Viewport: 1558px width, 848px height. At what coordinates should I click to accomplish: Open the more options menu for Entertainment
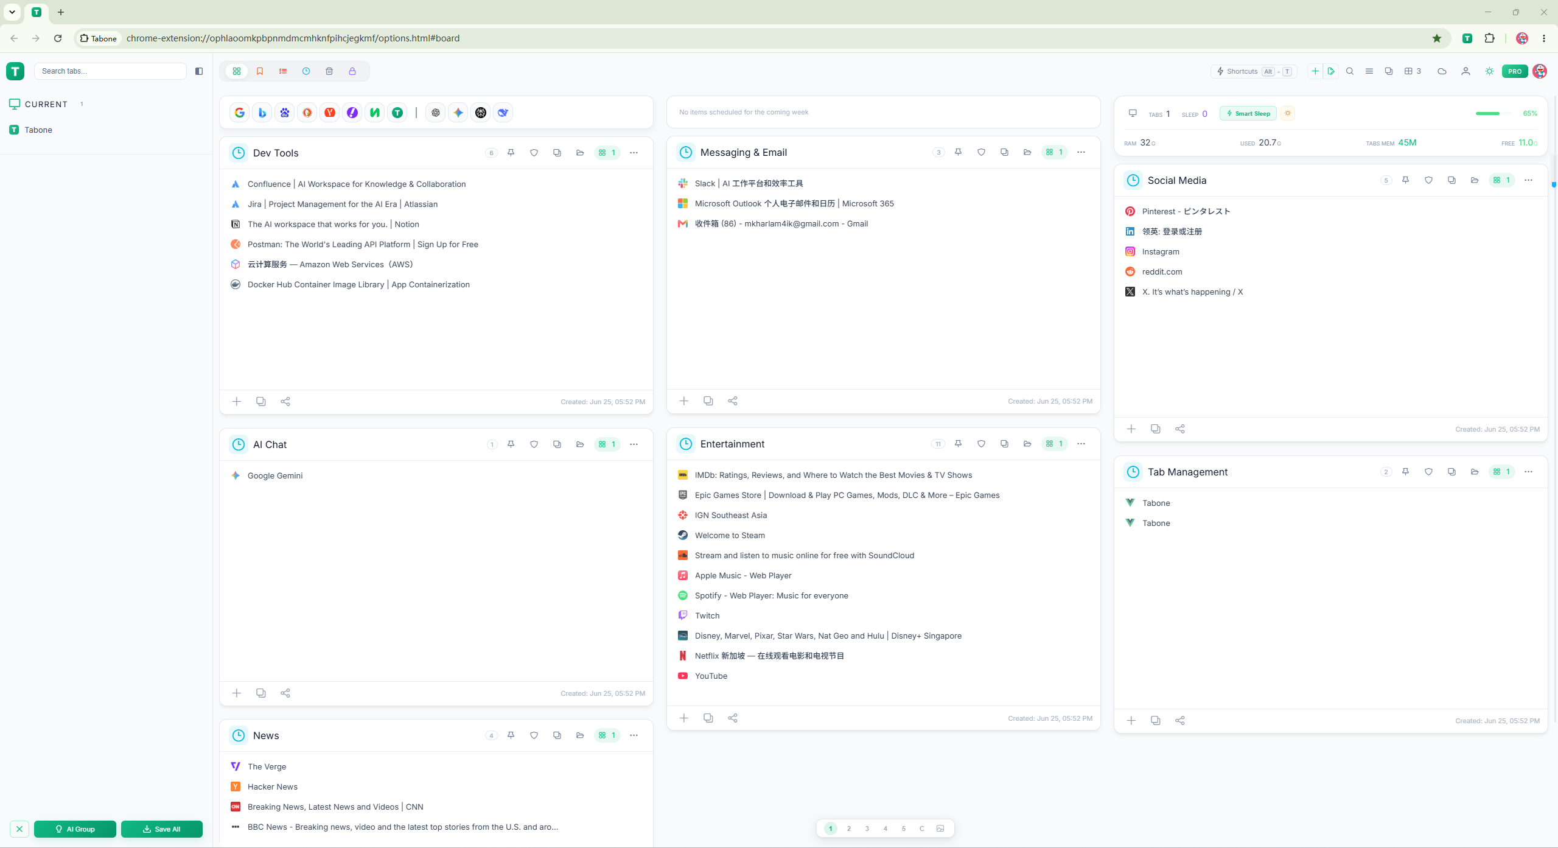point(1081,444)
